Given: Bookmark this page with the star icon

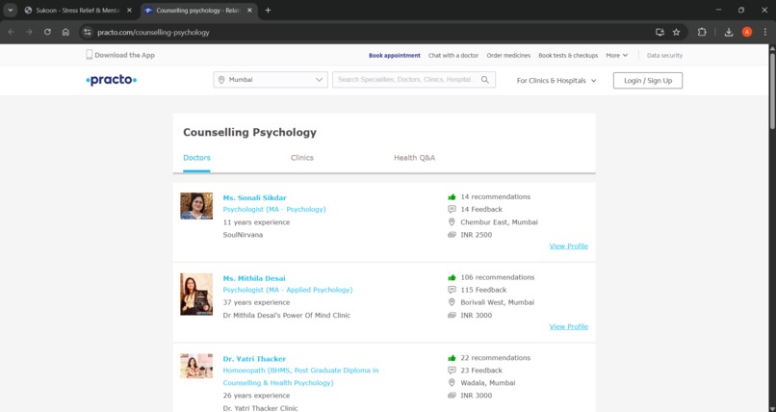Looking at the screenshot, I should point(676,32).
